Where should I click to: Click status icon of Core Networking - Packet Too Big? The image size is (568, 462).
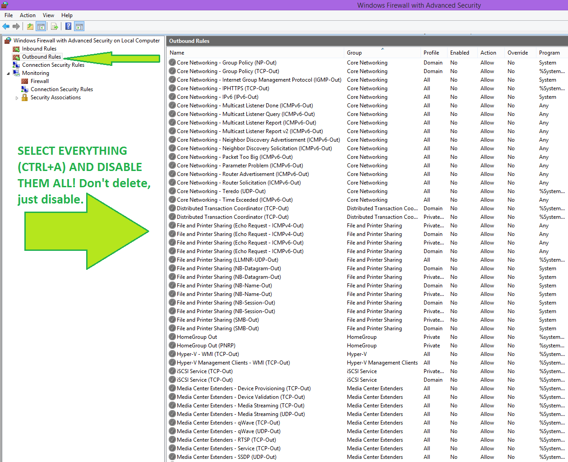(172, 157)
